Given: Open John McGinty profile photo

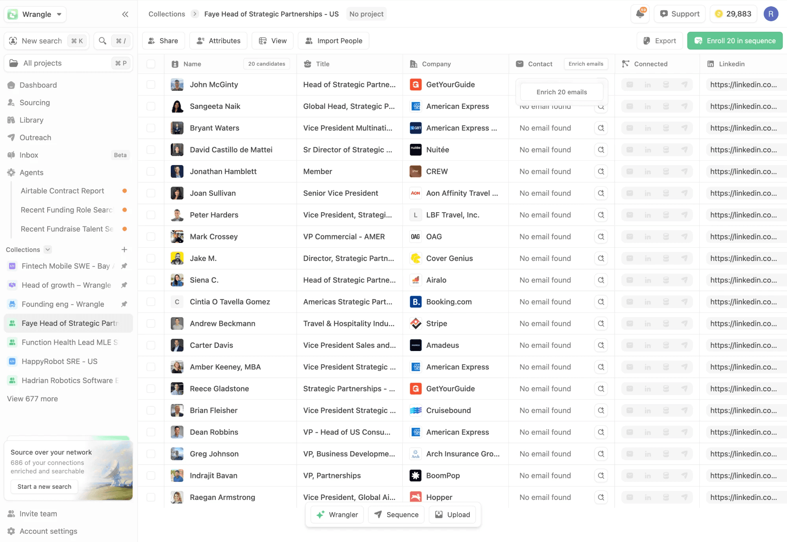Looking at the screenshot, I should [x=177, y=85].
